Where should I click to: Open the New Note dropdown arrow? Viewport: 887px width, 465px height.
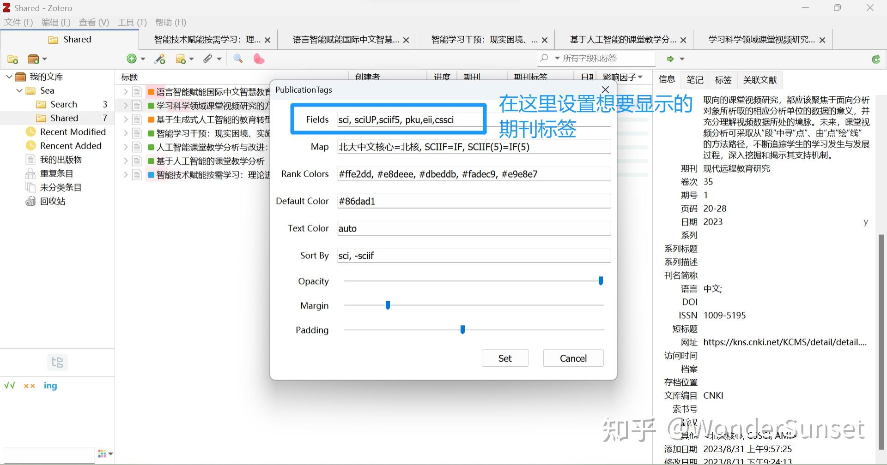tap(192, 59)
